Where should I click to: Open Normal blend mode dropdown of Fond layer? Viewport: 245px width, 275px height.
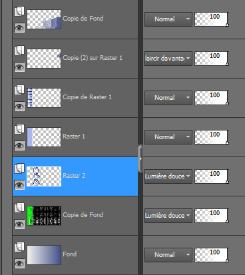(168, 255)
